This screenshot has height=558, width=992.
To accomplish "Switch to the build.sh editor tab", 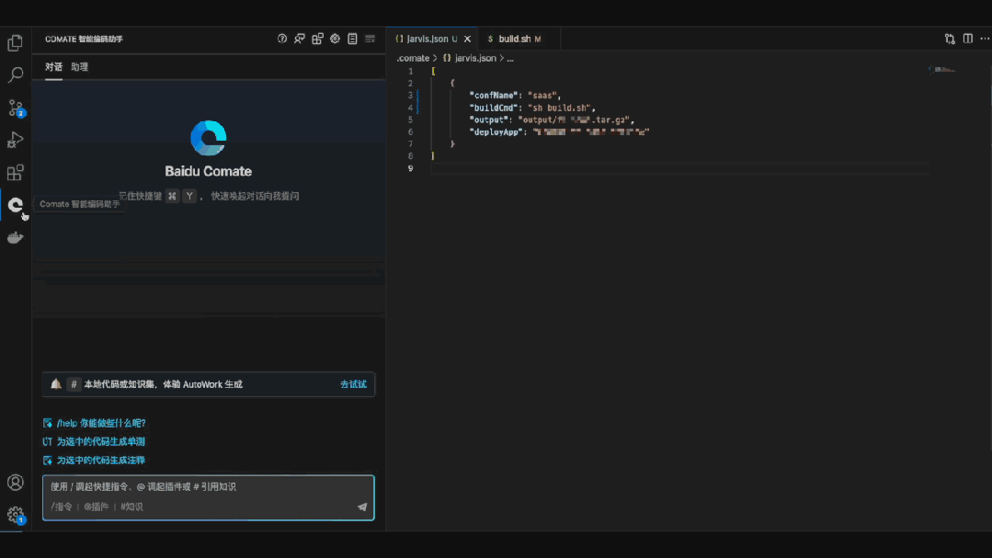I will tap(514, 39).
